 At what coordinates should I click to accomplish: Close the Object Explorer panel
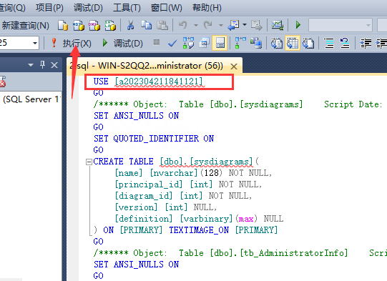54,65
